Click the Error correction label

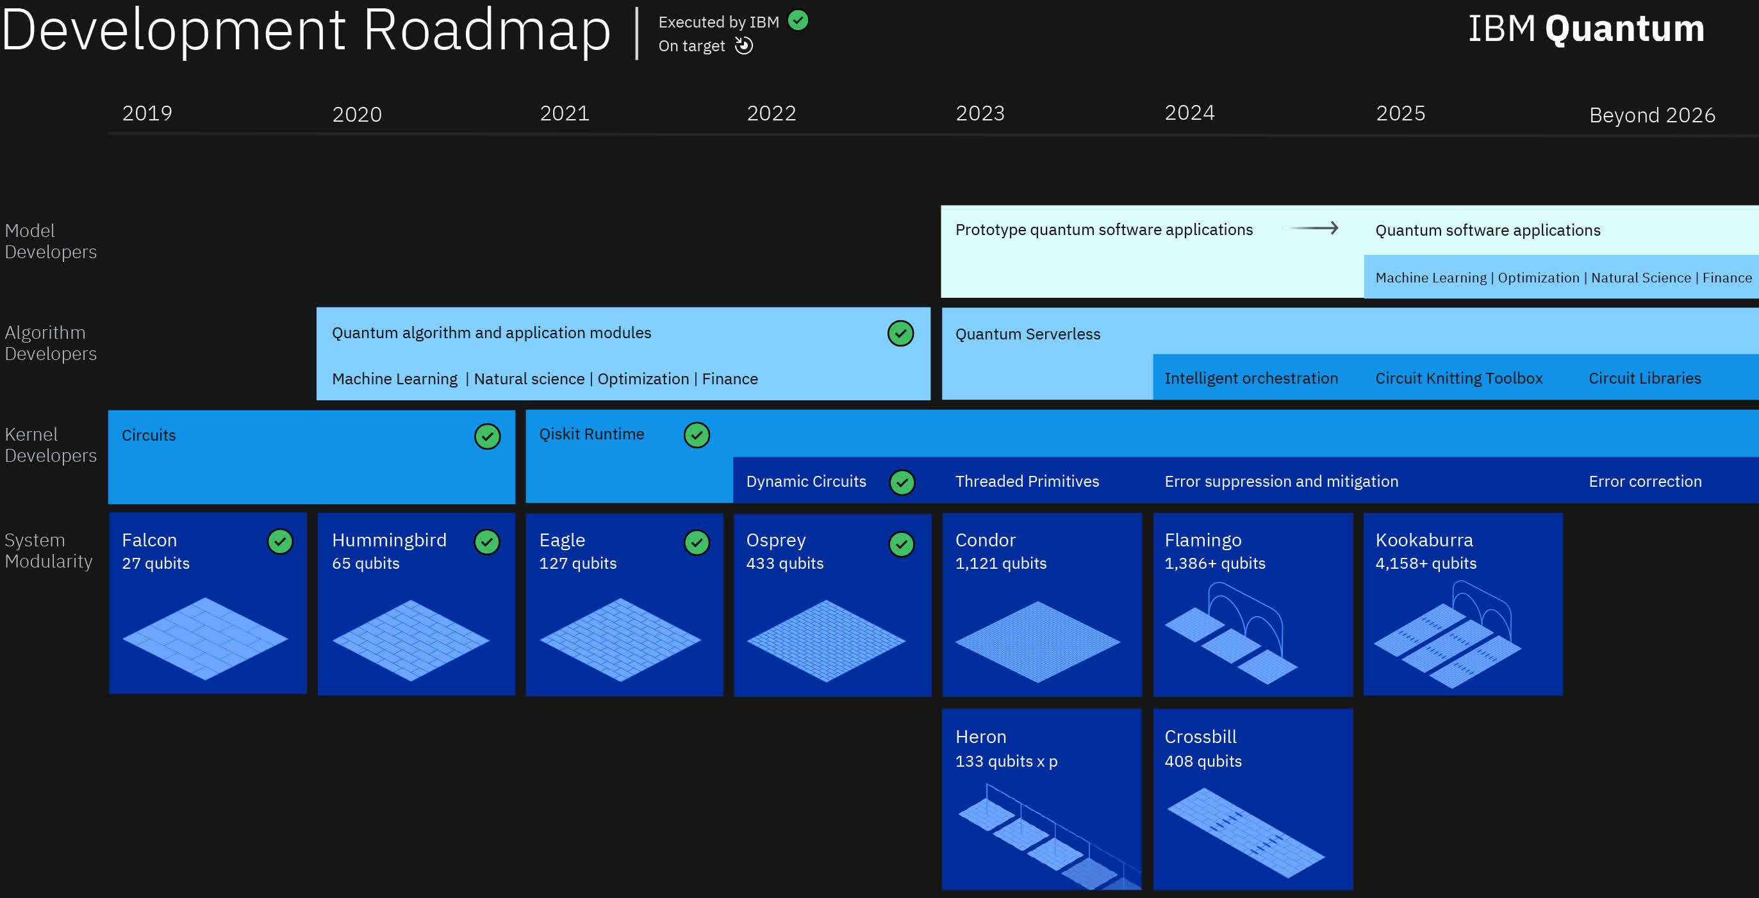pos(1644,481)
